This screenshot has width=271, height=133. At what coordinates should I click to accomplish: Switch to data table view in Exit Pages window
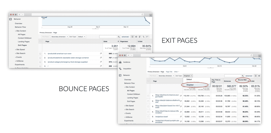132,37
